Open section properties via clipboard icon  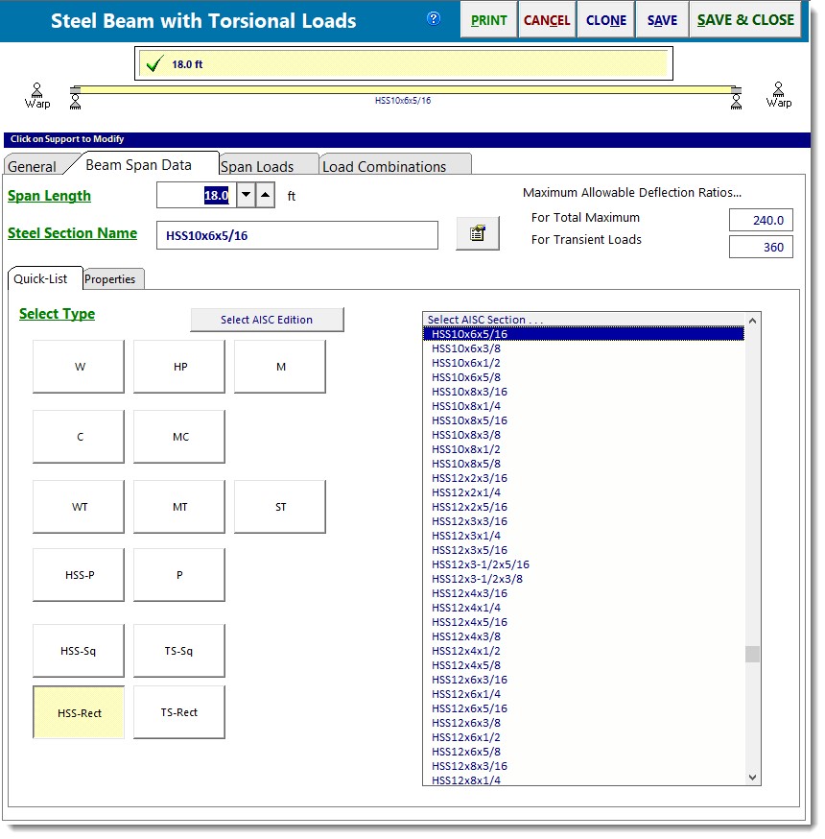tap(477, 233)
